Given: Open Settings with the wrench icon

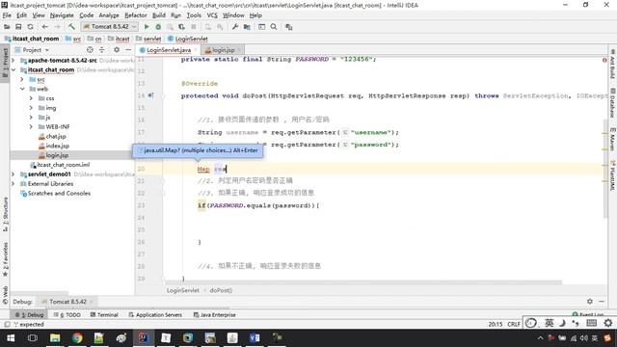Looking at the screenshot, I should (235, 27).
